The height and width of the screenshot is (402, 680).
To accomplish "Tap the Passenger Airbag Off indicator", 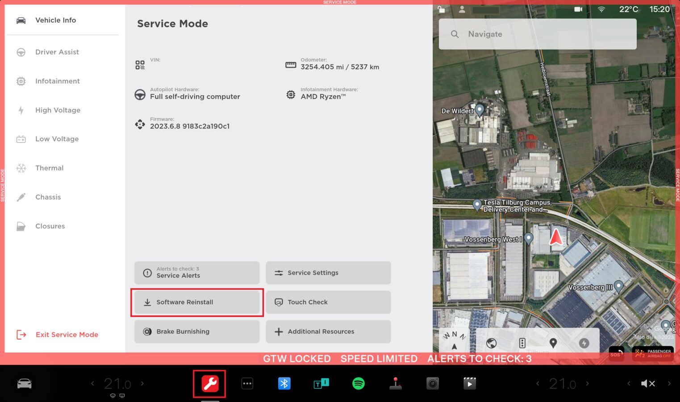I will pos(653,353).
